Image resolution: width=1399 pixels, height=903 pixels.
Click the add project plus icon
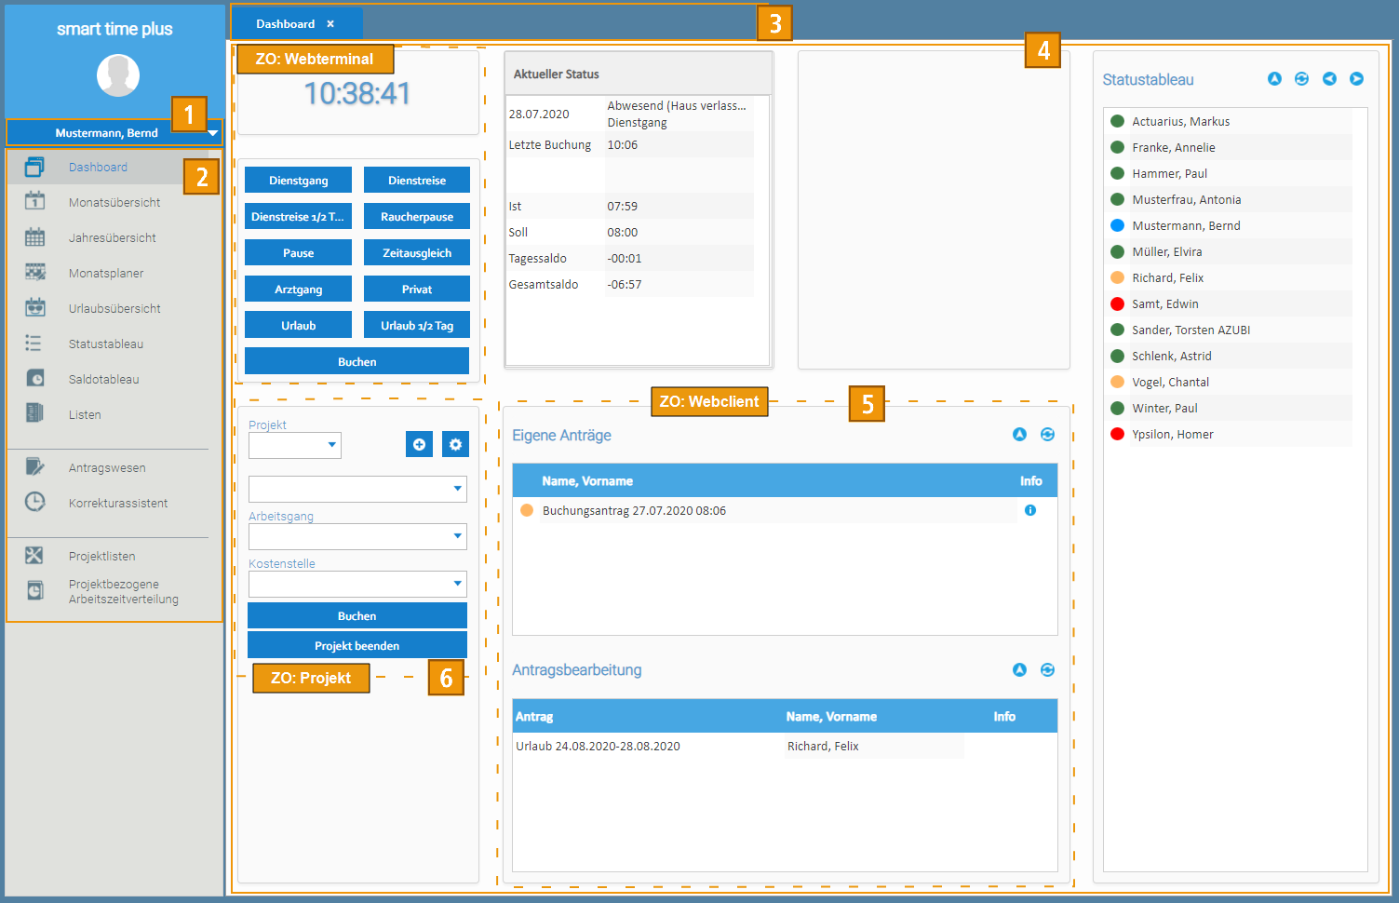click(419, 445)
